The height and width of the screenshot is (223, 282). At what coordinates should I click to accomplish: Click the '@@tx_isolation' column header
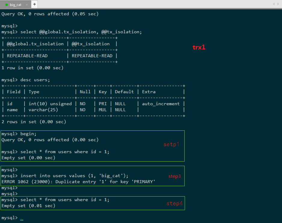click(x=90, y=44)
